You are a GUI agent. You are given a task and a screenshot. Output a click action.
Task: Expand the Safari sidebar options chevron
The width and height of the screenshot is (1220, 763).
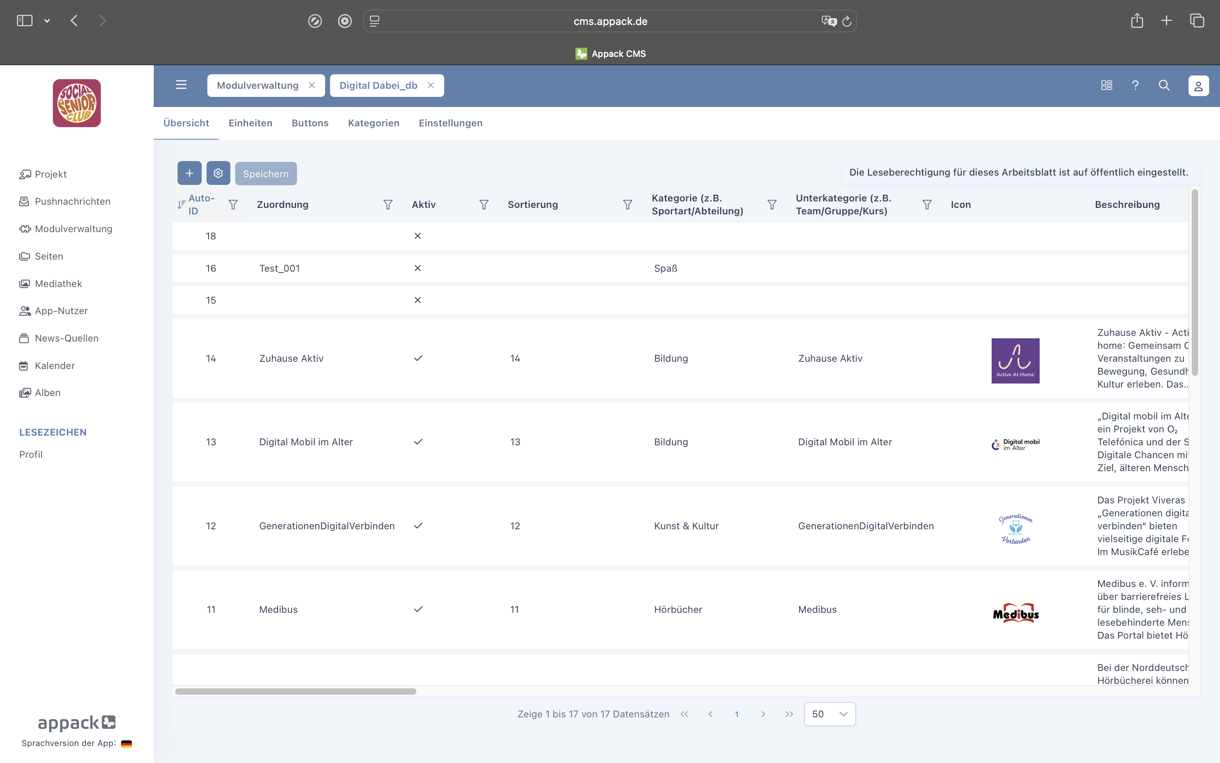click(47, 21)
